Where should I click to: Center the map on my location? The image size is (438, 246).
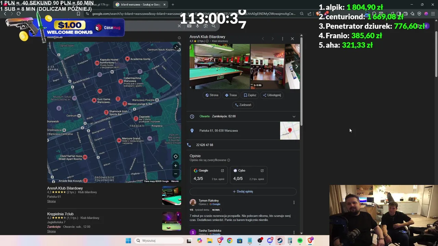(x=176, y=156)
